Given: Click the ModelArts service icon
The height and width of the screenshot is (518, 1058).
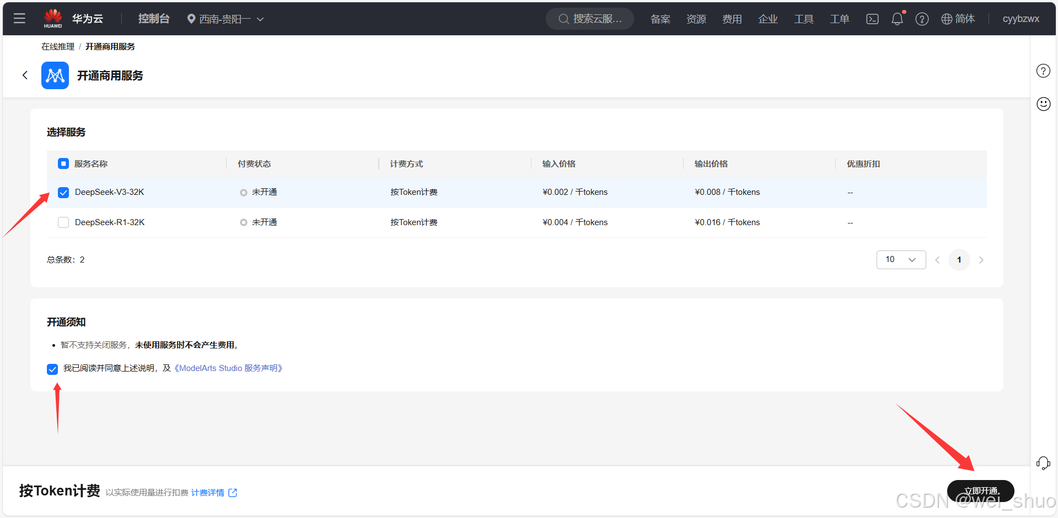Looking at the screenshot, I should (x=55, y=75).
